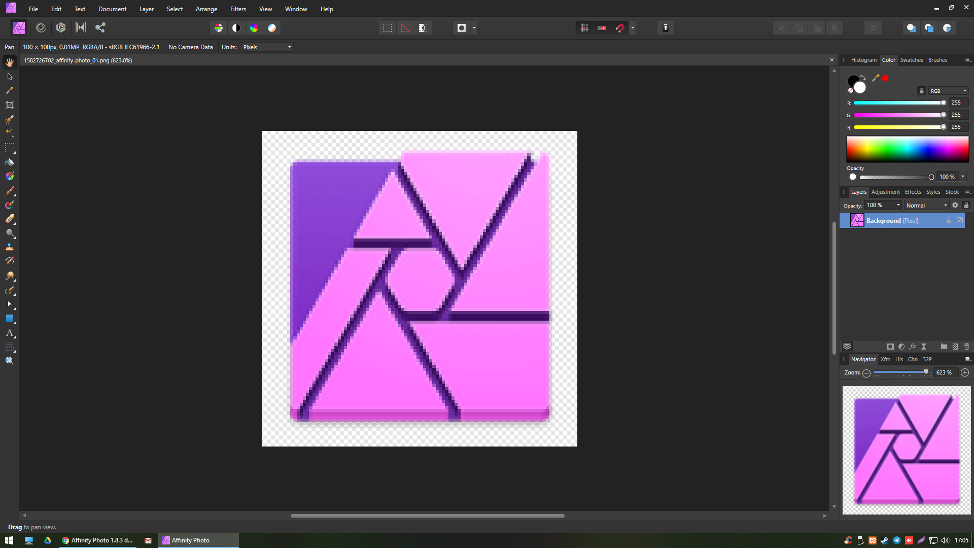The image size is (974, 548).
Task: Select the Color Picker tool in toolbox
Action: 10,91
